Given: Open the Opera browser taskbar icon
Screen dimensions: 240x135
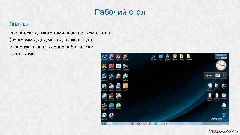Looking at the screenshot, I should click(138, 124).
